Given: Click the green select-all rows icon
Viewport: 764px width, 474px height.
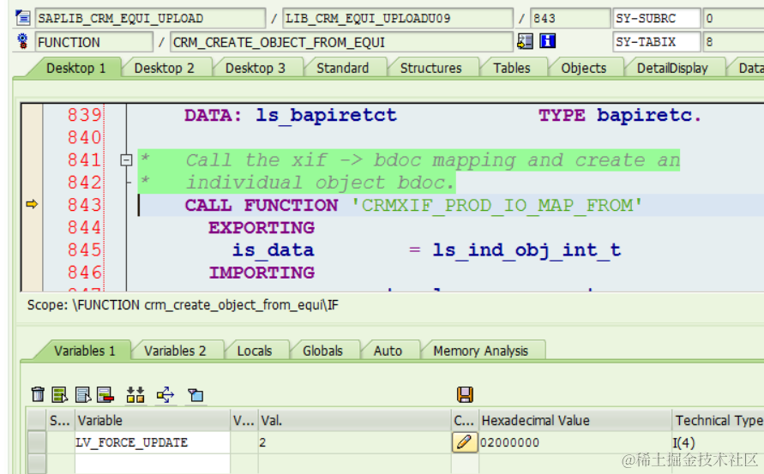Looking at the screenshot, I should pos(59,394).
